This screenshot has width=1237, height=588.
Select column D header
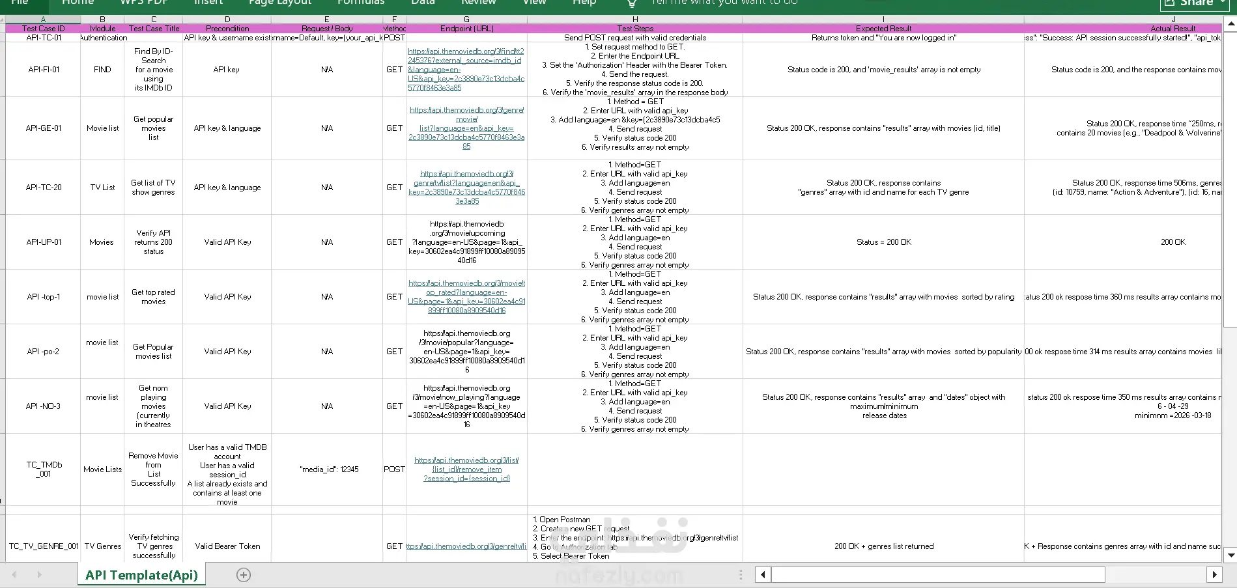tap(227, 20)
